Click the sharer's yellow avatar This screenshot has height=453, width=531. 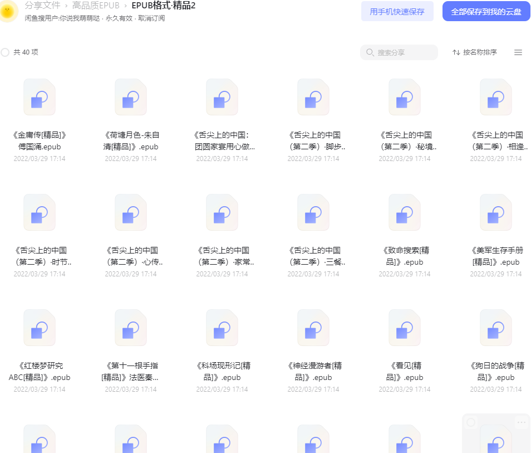(8, 11)
